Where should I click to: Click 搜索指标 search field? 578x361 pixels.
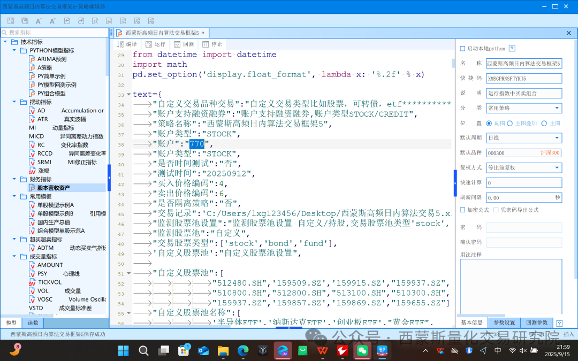pyautogui.click(x=55, y=33)
